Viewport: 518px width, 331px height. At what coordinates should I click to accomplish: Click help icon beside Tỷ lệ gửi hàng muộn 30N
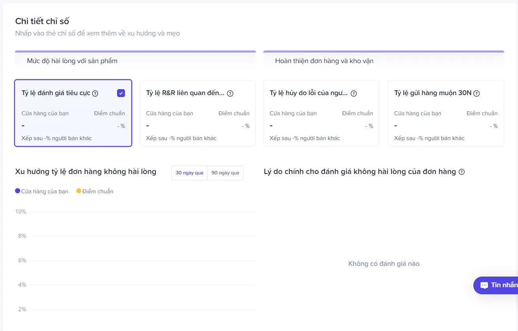(476, 94)
